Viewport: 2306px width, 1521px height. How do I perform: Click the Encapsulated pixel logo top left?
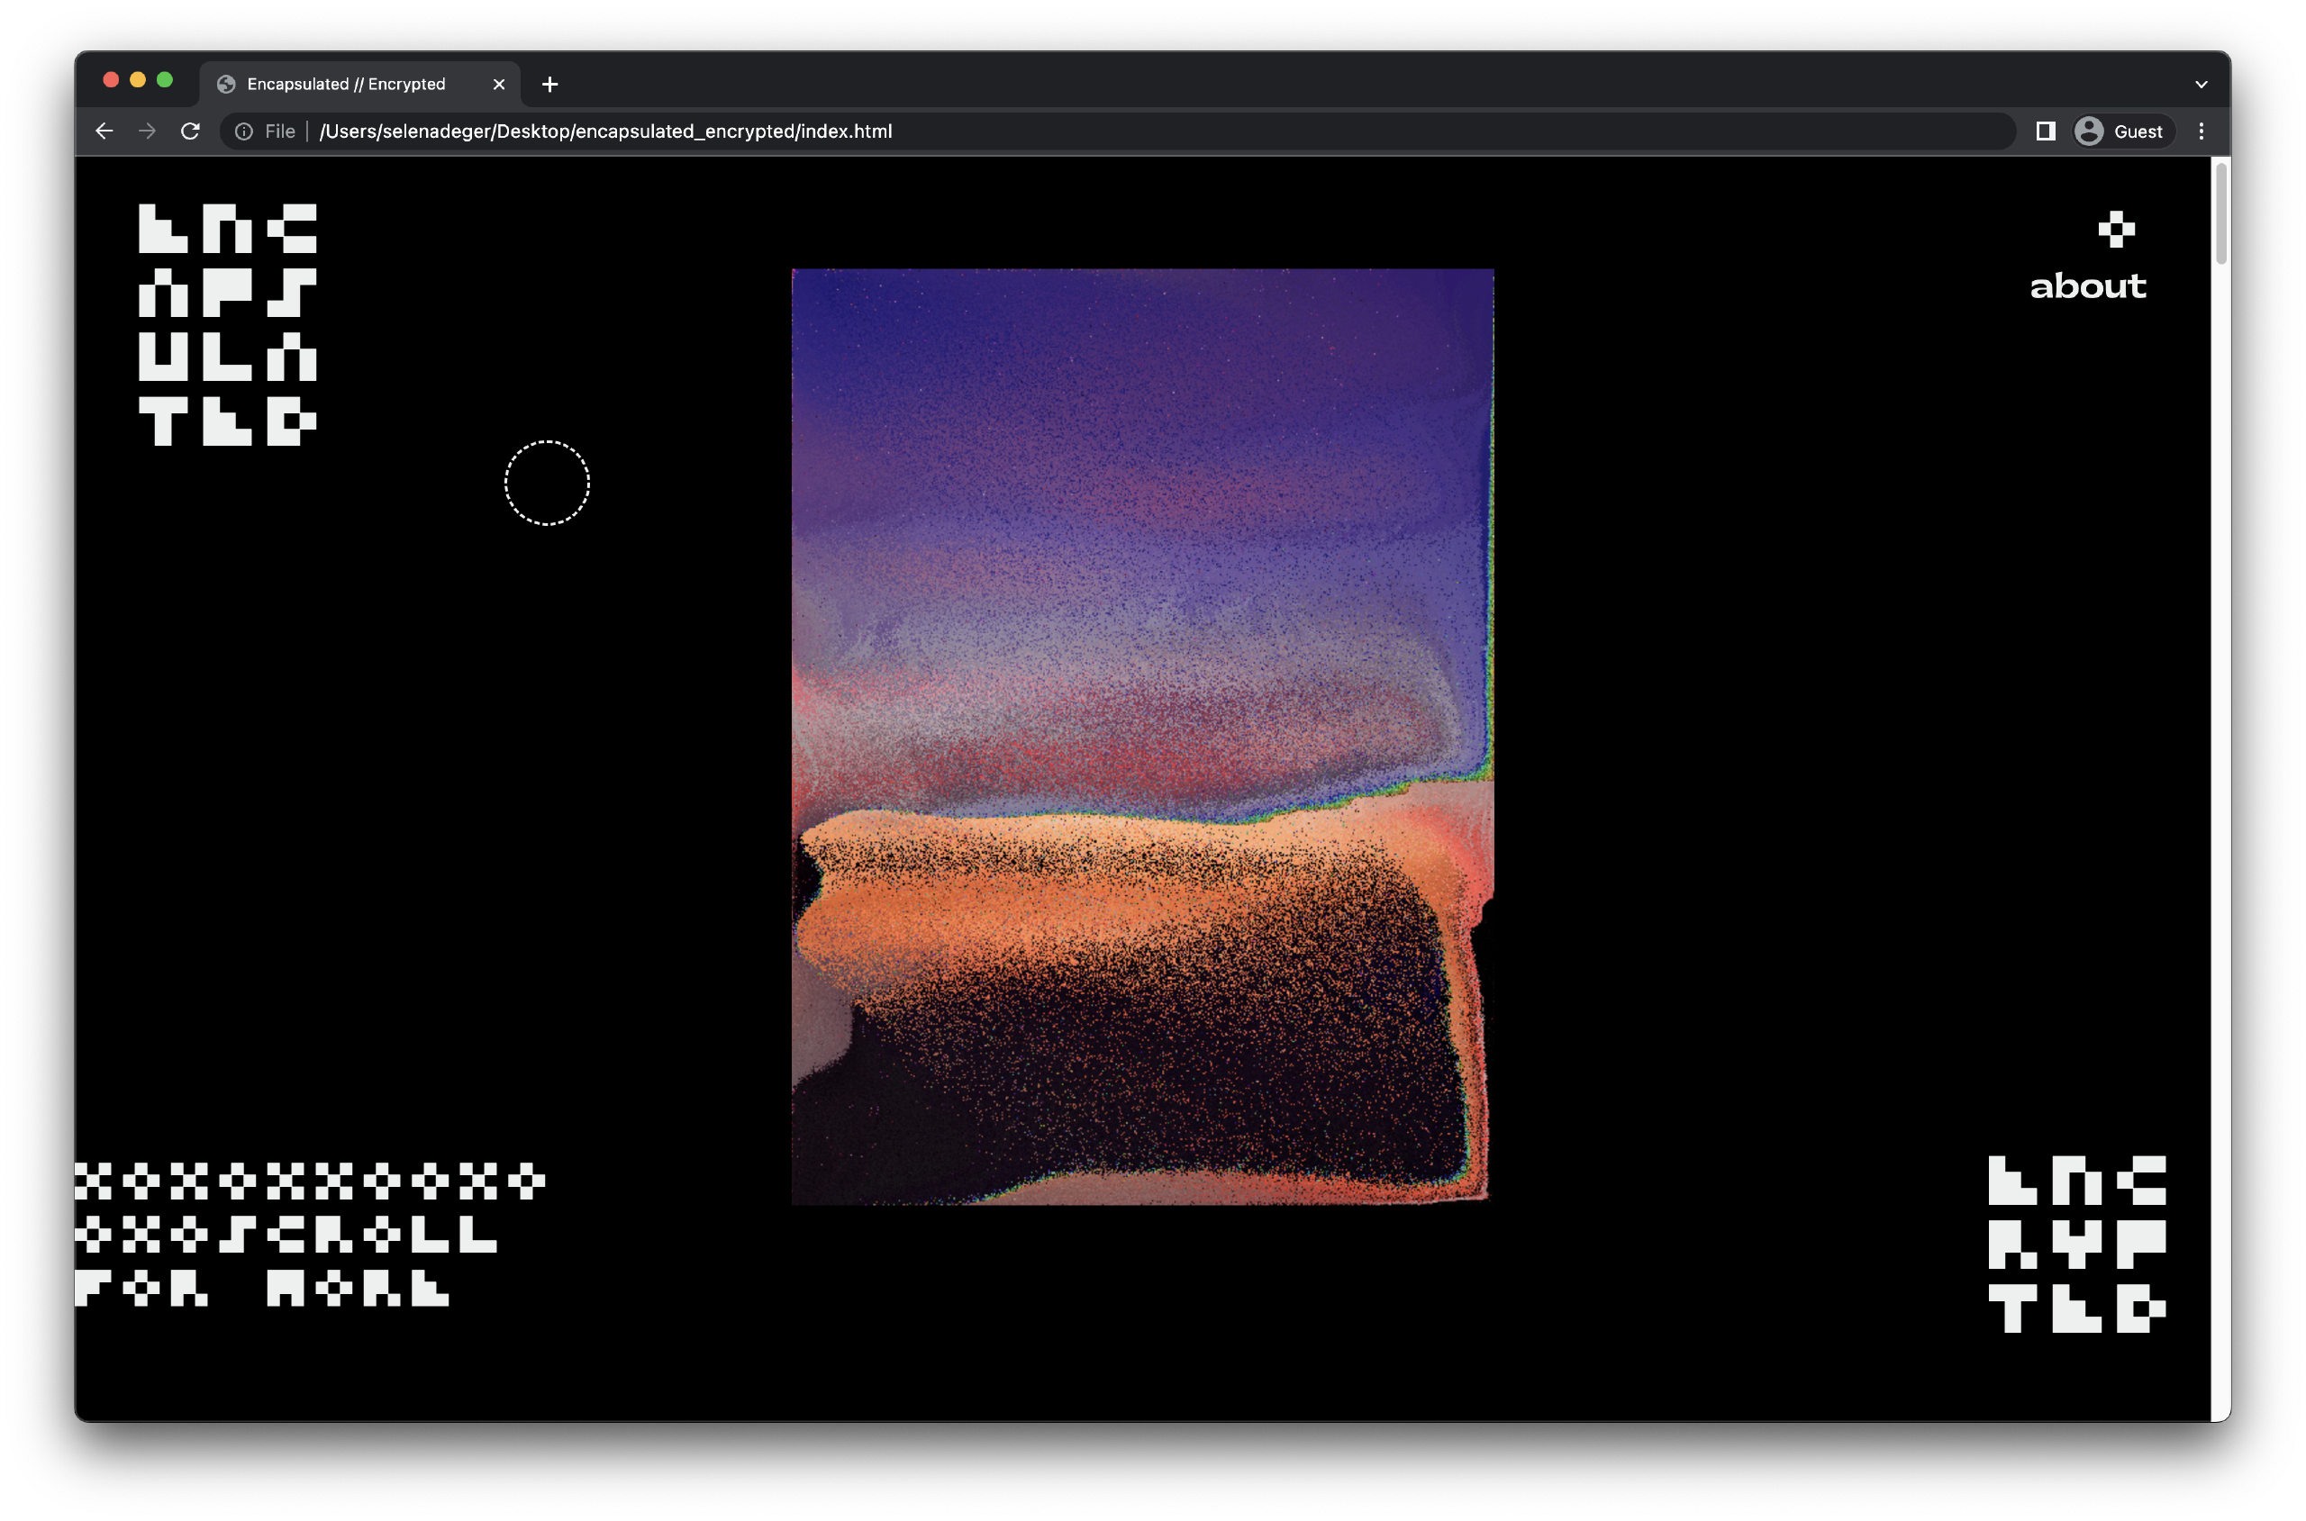point(228,325)
